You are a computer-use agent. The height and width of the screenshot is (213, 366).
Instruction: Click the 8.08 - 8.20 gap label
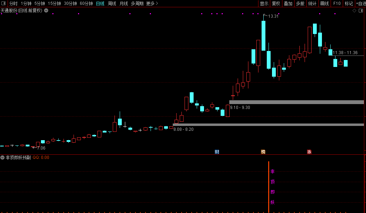point(184,129)
